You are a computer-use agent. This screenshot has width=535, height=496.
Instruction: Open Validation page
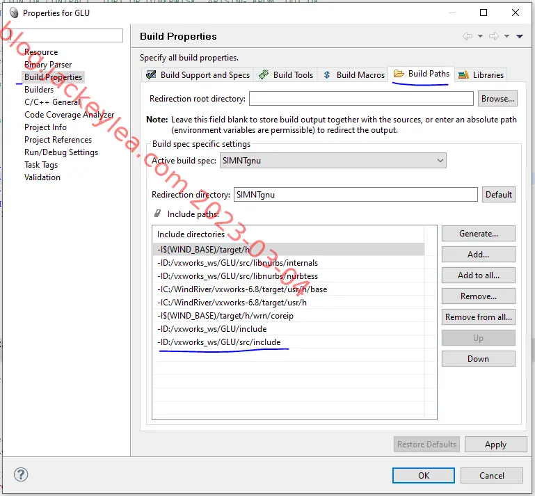click(x=42, y=177)
